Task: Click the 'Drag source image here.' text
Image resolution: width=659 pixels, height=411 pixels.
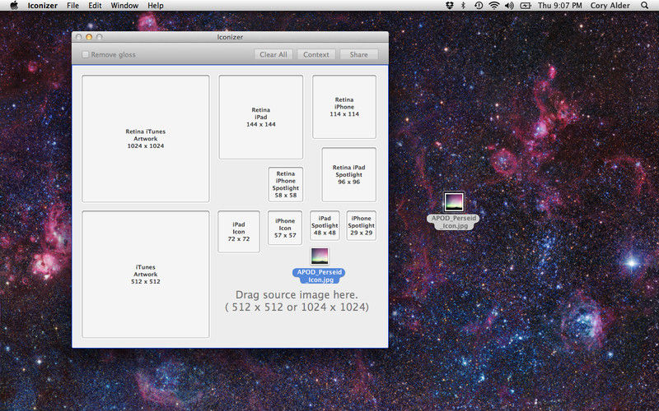Action: click(297, 295)
